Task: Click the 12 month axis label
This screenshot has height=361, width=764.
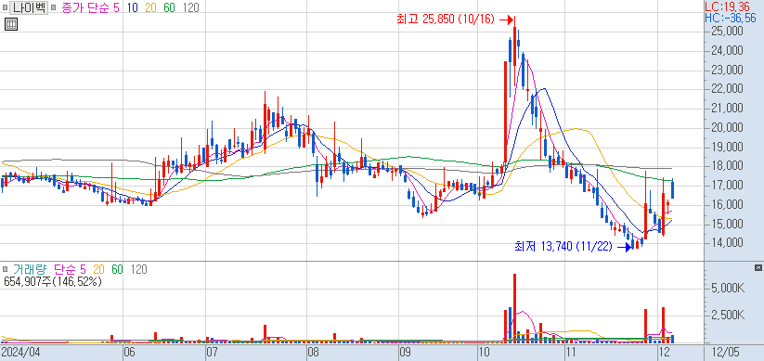Action: click(x=665, y=353)
